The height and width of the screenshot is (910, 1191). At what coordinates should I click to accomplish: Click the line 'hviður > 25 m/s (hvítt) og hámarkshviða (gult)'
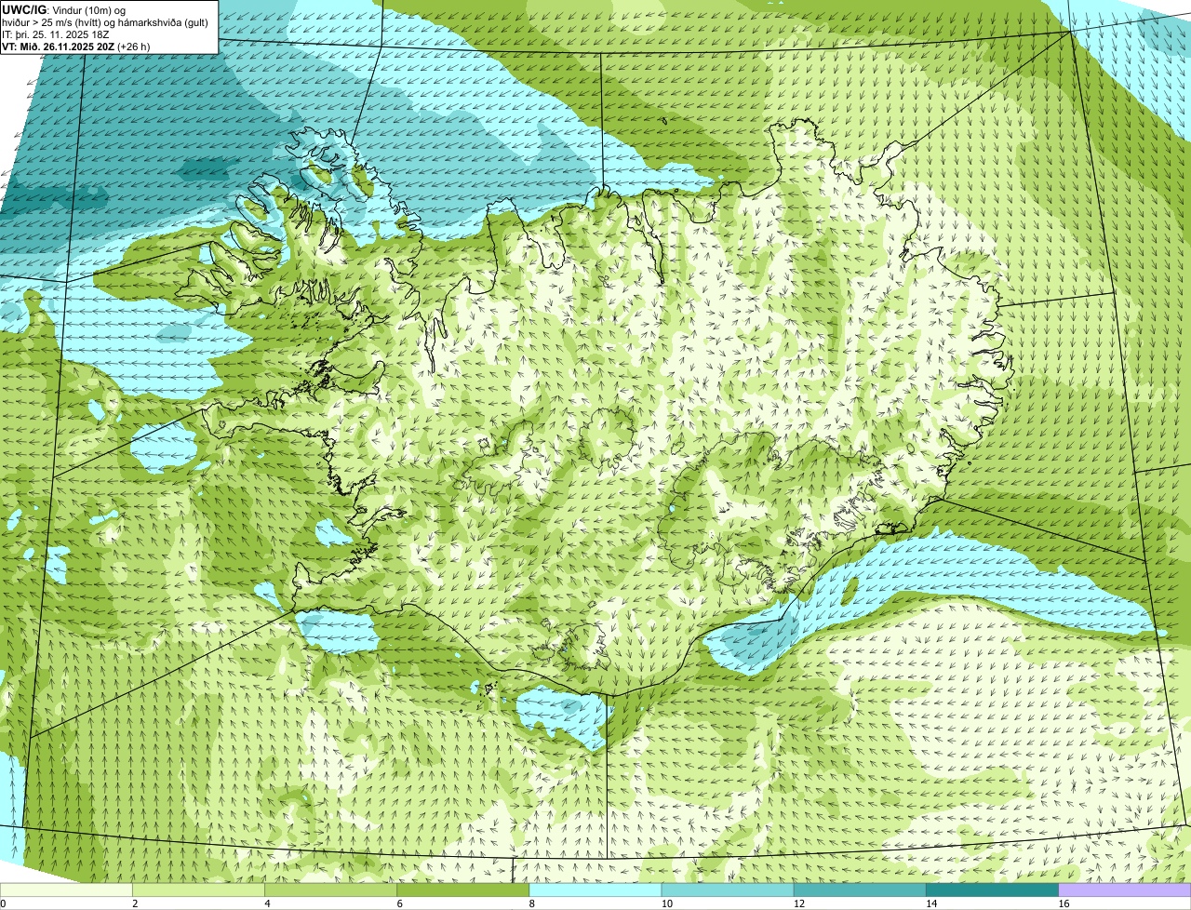(105, 21)
